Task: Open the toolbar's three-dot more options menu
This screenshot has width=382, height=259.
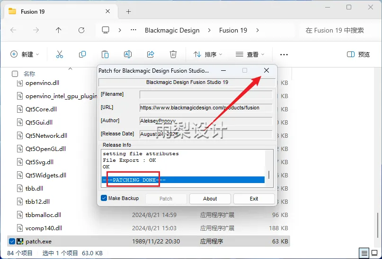Action: click(x=284, y=55)
